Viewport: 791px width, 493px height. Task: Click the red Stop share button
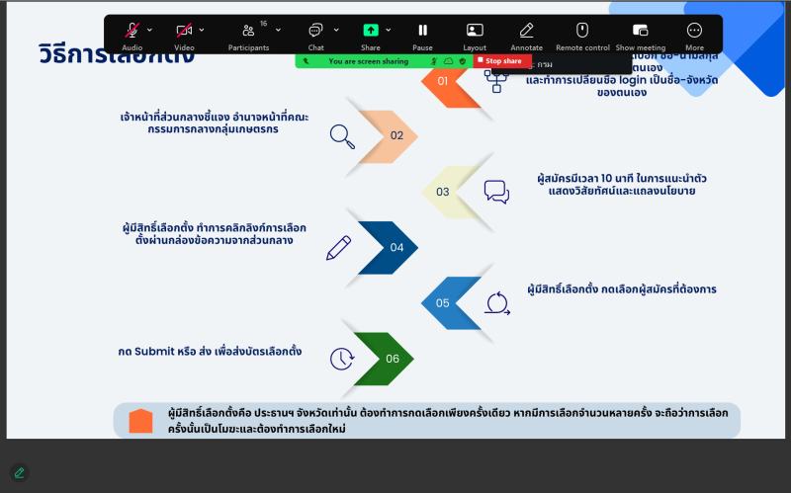tap(500, 61)
